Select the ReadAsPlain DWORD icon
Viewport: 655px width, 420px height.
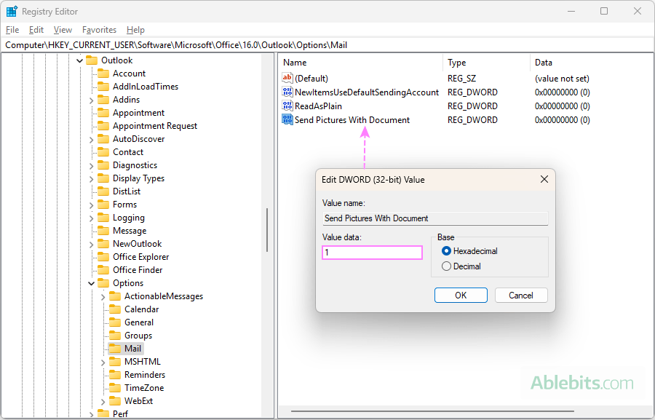coord(287,106)
